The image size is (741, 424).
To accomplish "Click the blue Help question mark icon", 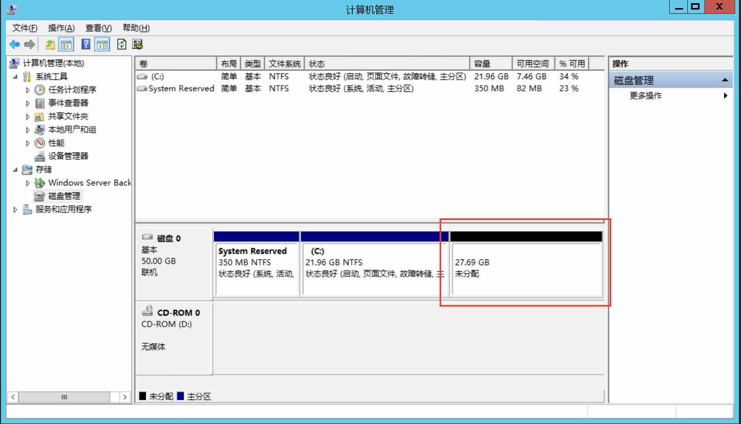I will coord(86,45).
